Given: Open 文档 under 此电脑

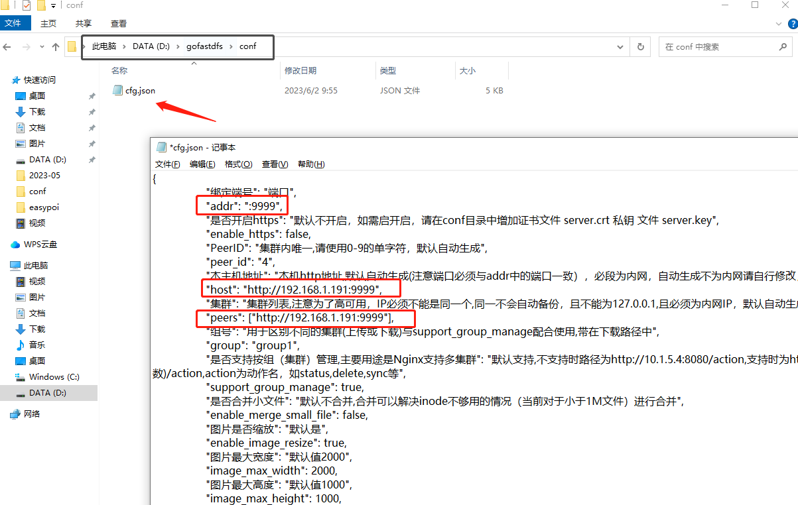Looking at the screenshot, I should [37, 313].
